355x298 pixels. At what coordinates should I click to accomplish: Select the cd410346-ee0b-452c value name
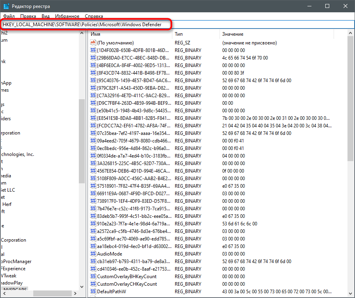pos(134,269)
